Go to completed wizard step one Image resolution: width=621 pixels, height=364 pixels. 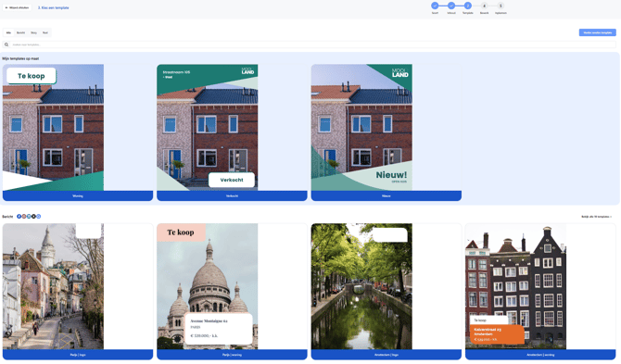(435, 6)
